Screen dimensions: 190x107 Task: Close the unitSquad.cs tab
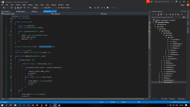(56, 11)
